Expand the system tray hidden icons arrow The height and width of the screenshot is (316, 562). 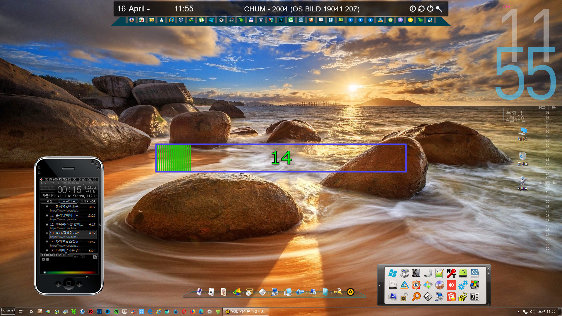tap(518, 312)
